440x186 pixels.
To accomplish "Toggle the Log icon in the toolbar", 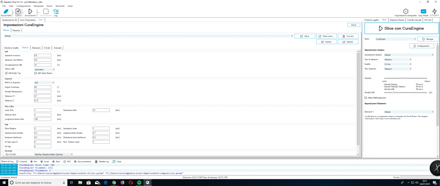I will [56, 11].
